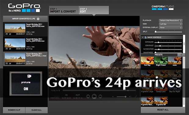Toggle the Image Controls checkbox
189x115 pixels.
coord(146,37)
